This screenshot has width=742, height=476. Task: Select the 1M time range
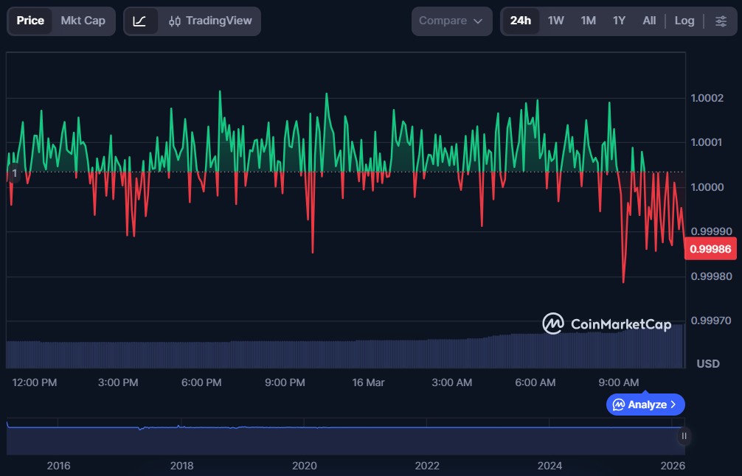point(588,21)
